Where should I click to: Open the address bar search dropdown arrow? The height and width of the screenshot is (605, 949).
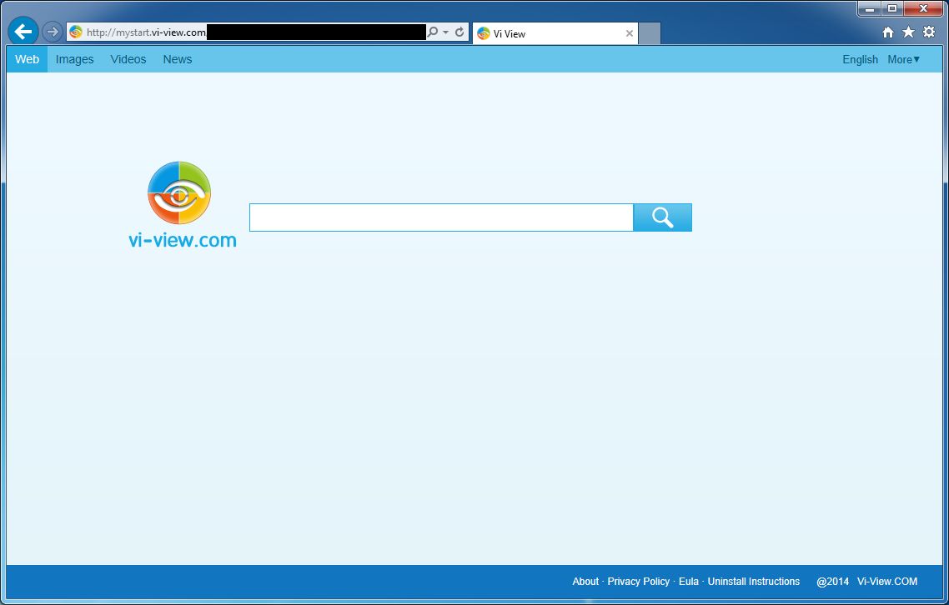pos(445,32)
